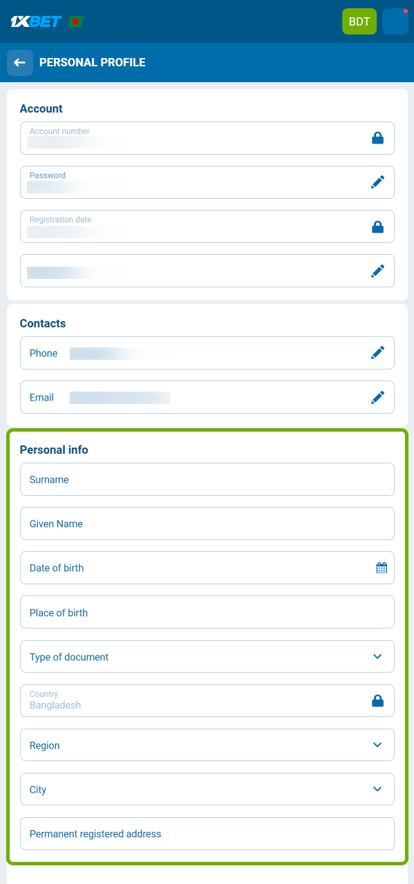Click the Surname input field

(x=207, y=479)
